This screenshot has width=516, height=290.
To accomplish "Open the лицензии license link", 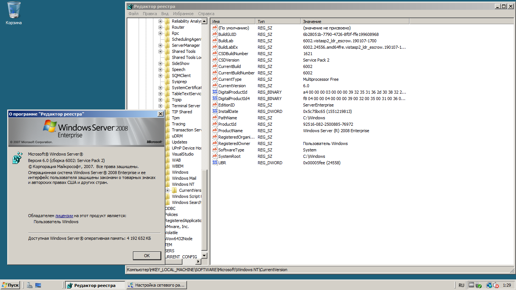I will click(x=64, y=216).
